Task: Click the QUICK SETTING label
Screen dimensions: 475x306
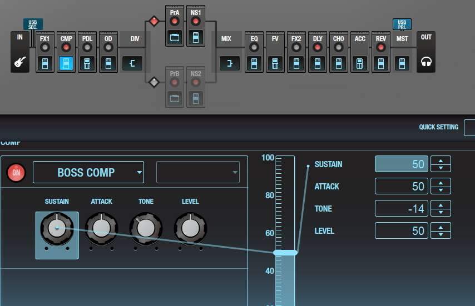Action: [439, 127]
